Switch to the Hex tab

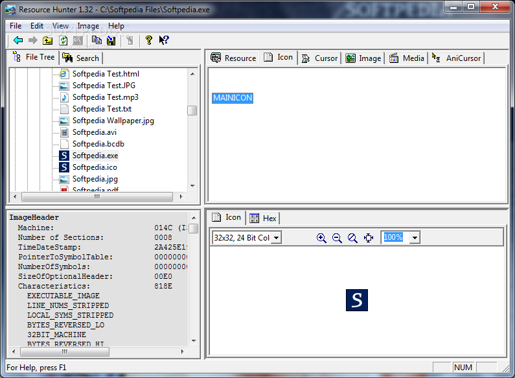pyautogui.click(x=263, y=219)
